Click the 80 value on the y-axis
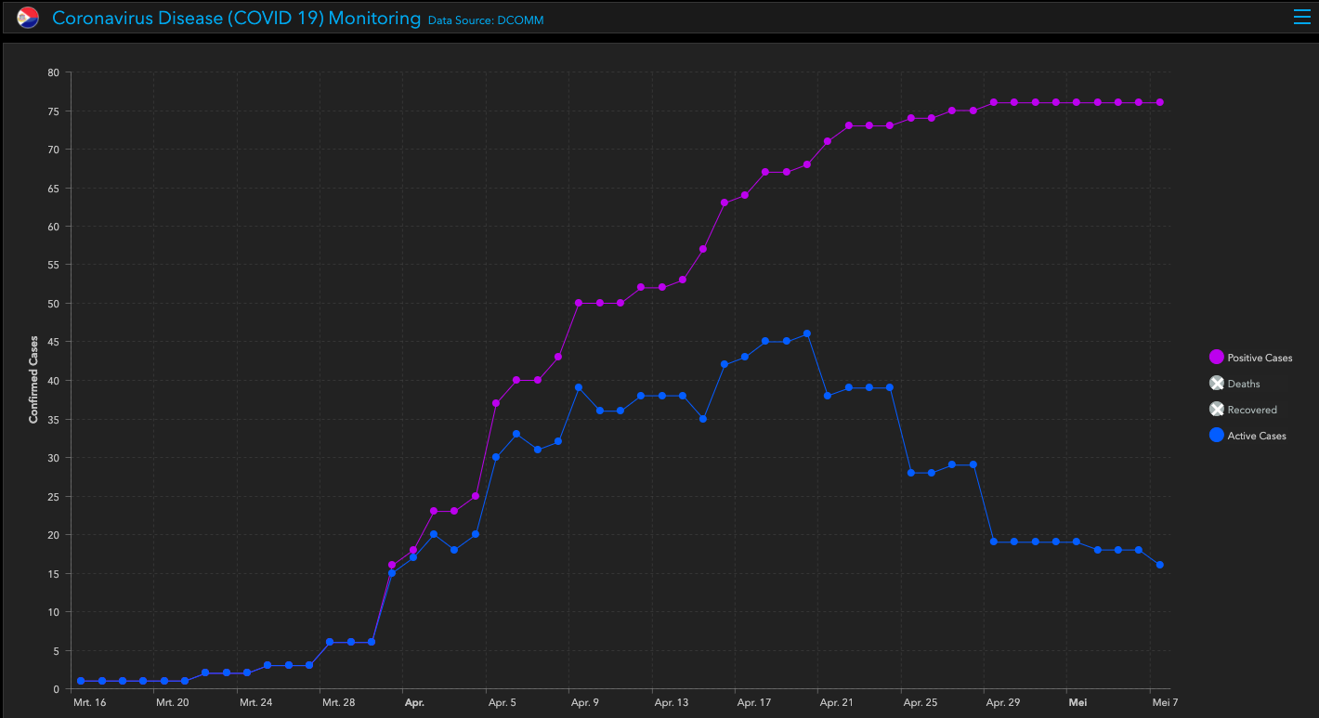The width and height of the screenshot is (1319, 718). (53, 72)
